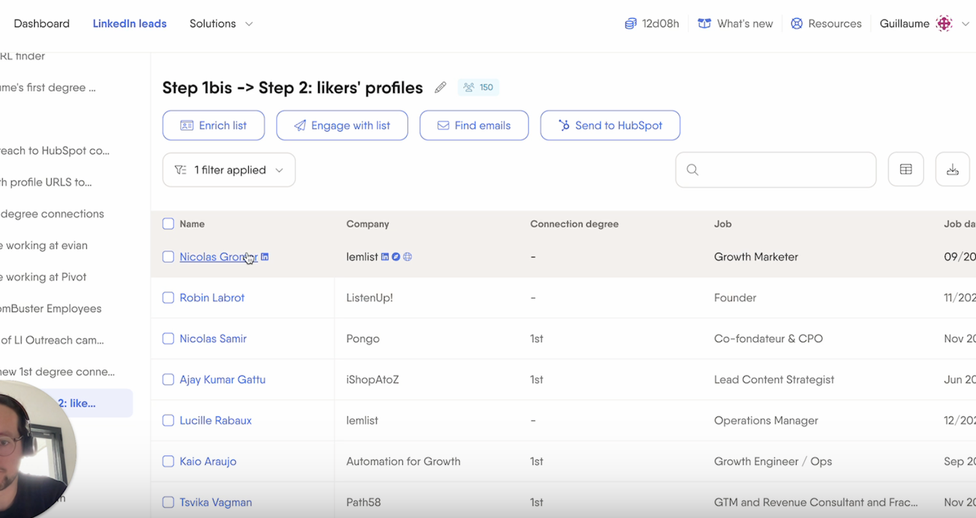Click the Enrich list button

coord(214,126)
